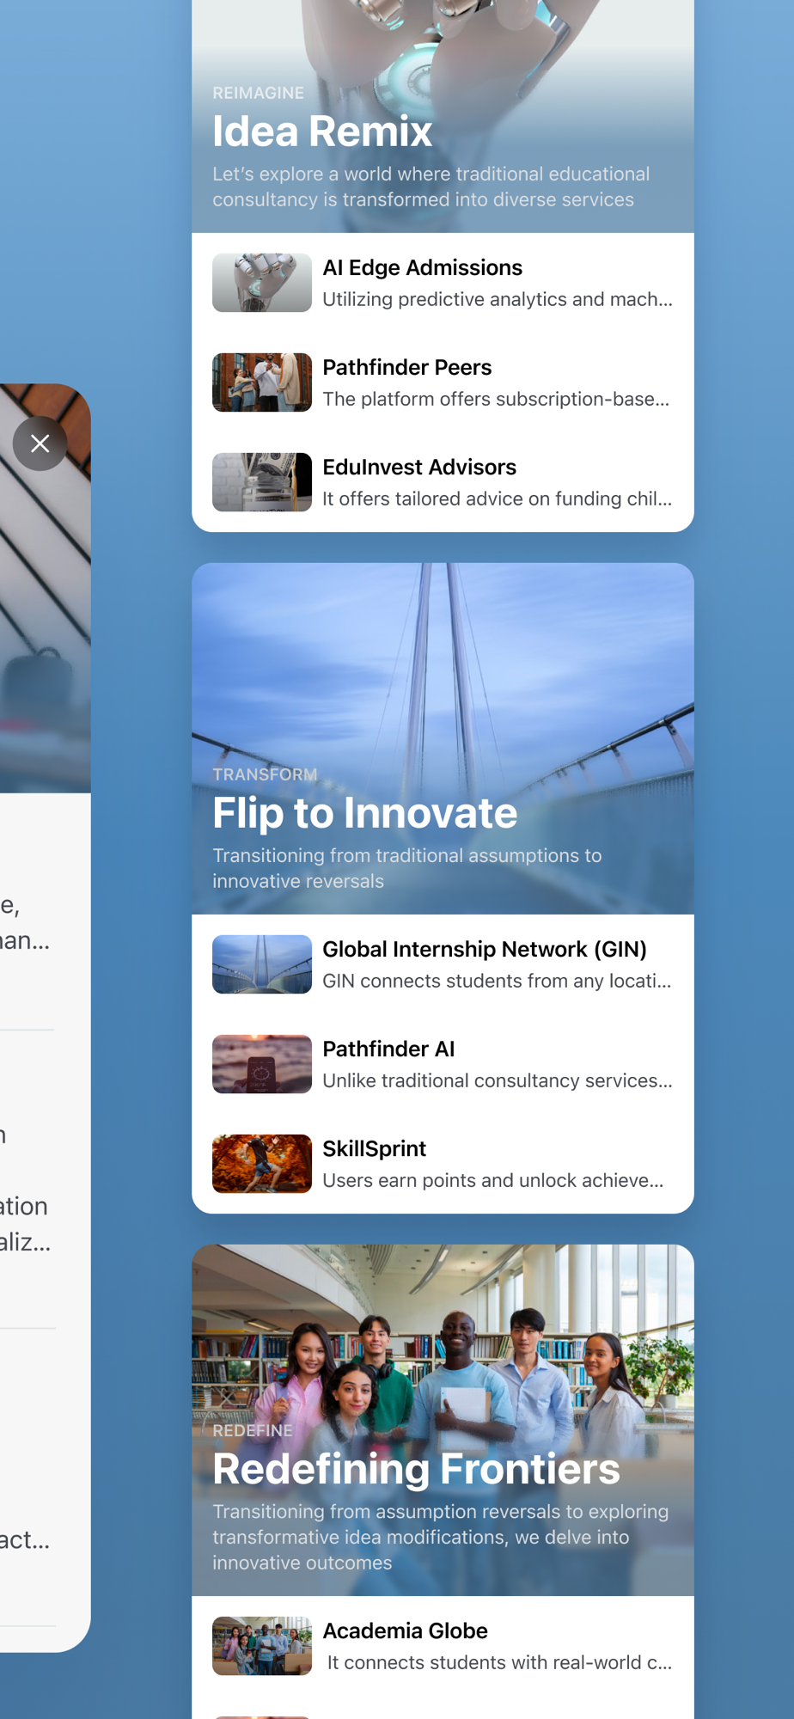Open the AI Edge Admissions item
The image size is (794, 1719).
[443, 283]
